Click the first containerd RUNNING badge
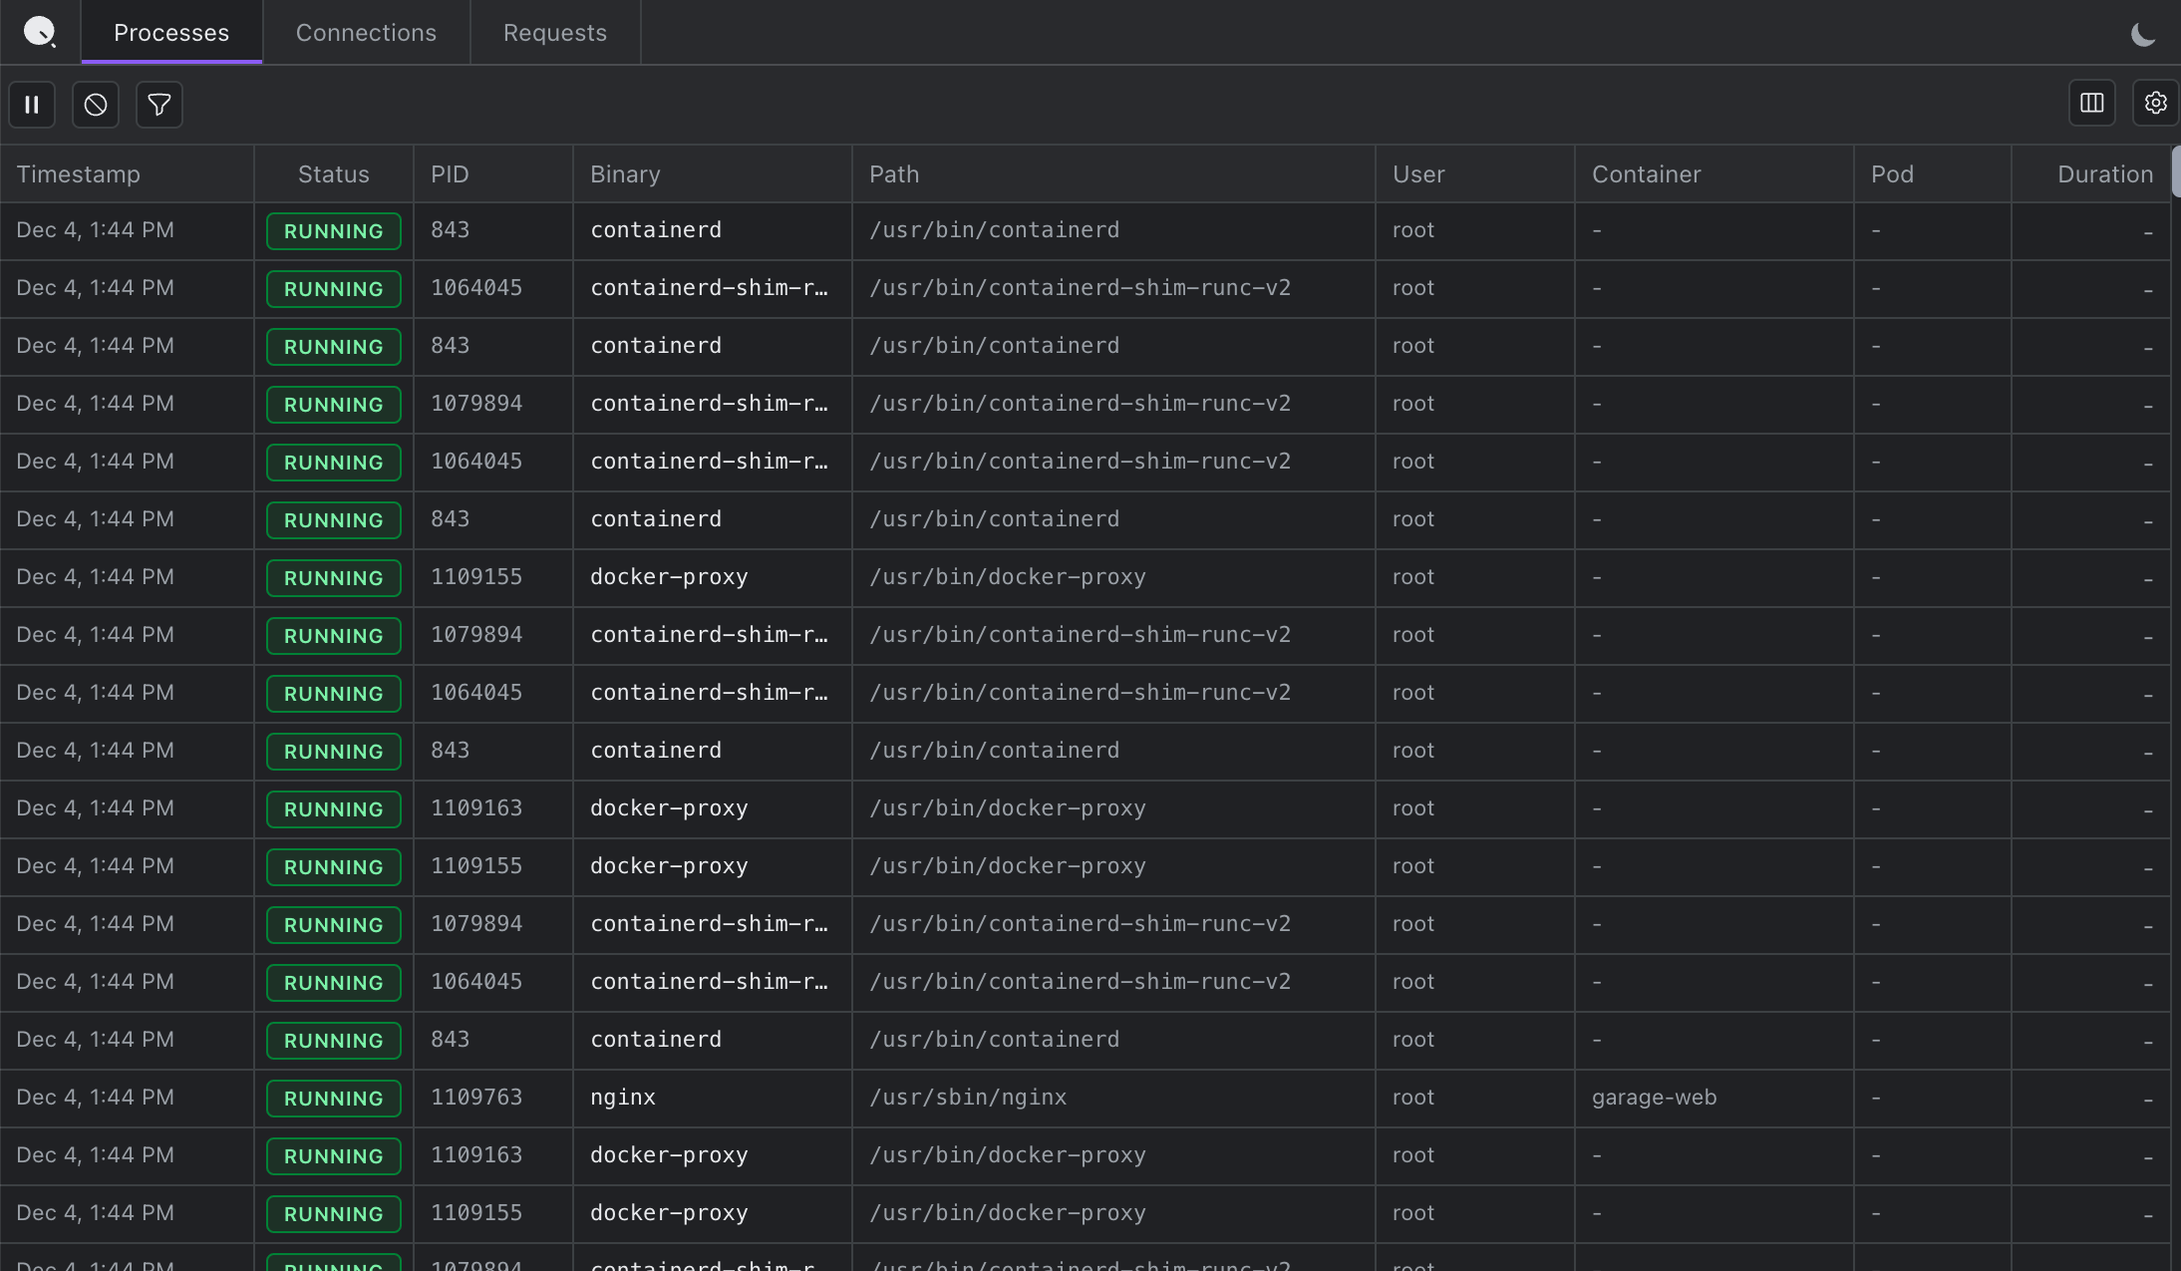 (x=333, y=231)
